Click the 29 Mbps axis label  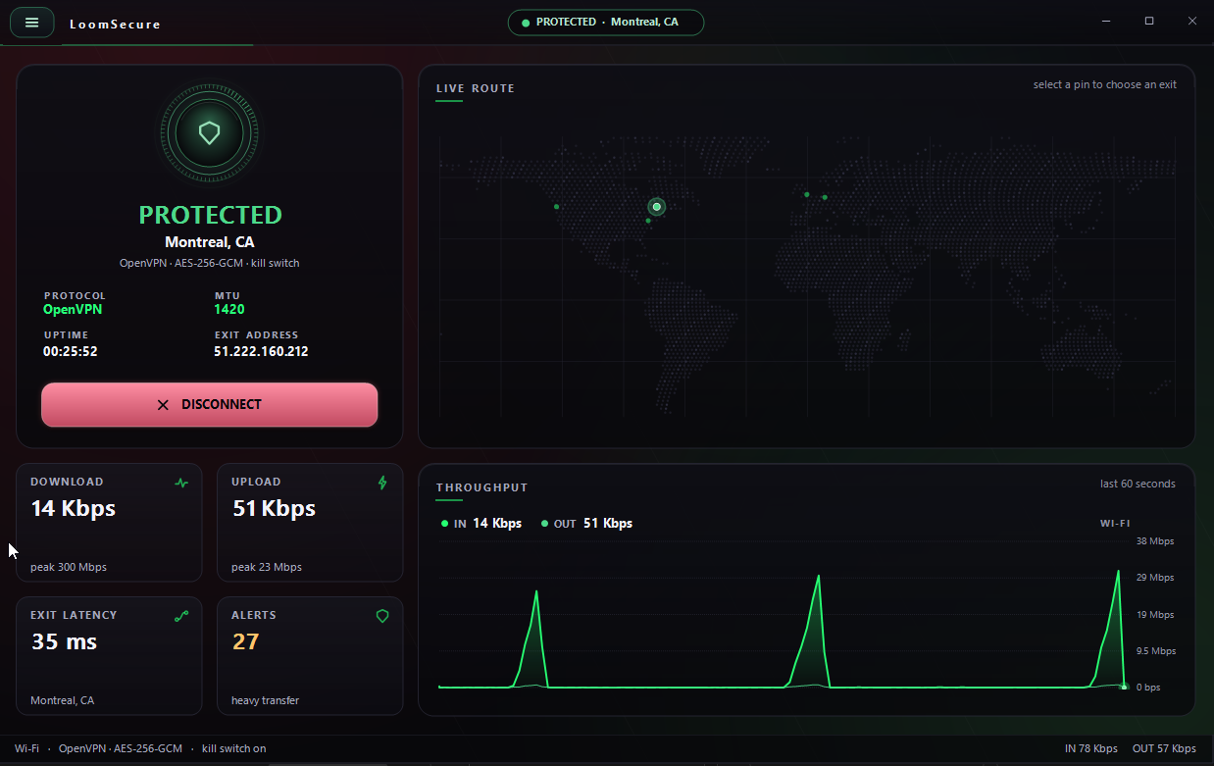click(1155, 578)
